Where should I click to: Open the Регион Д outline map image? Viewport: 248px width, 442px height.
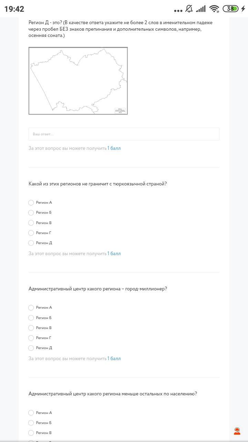click(78, 81)
